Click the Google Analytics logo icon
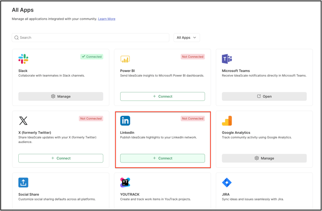Viewport: 322px width, 211px height. [x=227, y=121]
